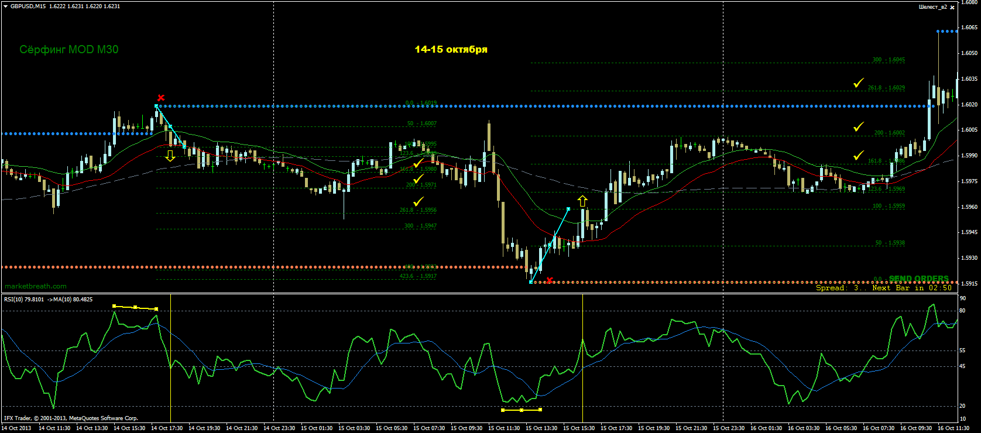Click the marketbreath.com link text
The height and width of the screenshot is (433, 981).
(36, 286)
